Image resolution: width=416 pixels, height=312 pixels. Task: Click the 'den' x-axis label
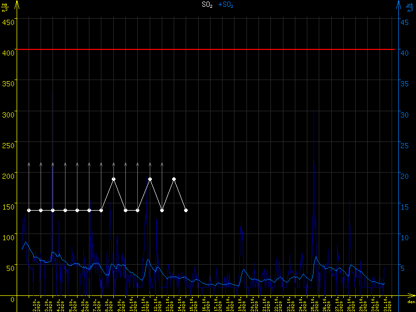click(x=410, y=302)
